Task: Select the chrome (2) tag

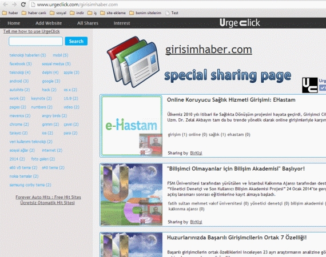Action: coord(19,125)
